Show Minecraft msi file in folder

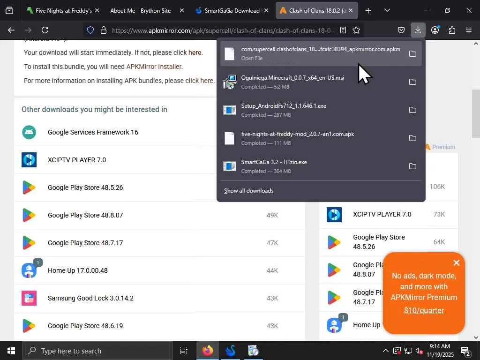click(x=412, y=82)
